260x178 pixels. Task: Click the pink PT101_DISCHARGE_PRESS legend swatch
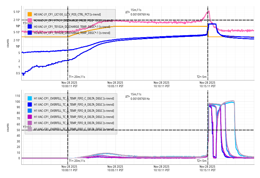[x=30, y=20]
